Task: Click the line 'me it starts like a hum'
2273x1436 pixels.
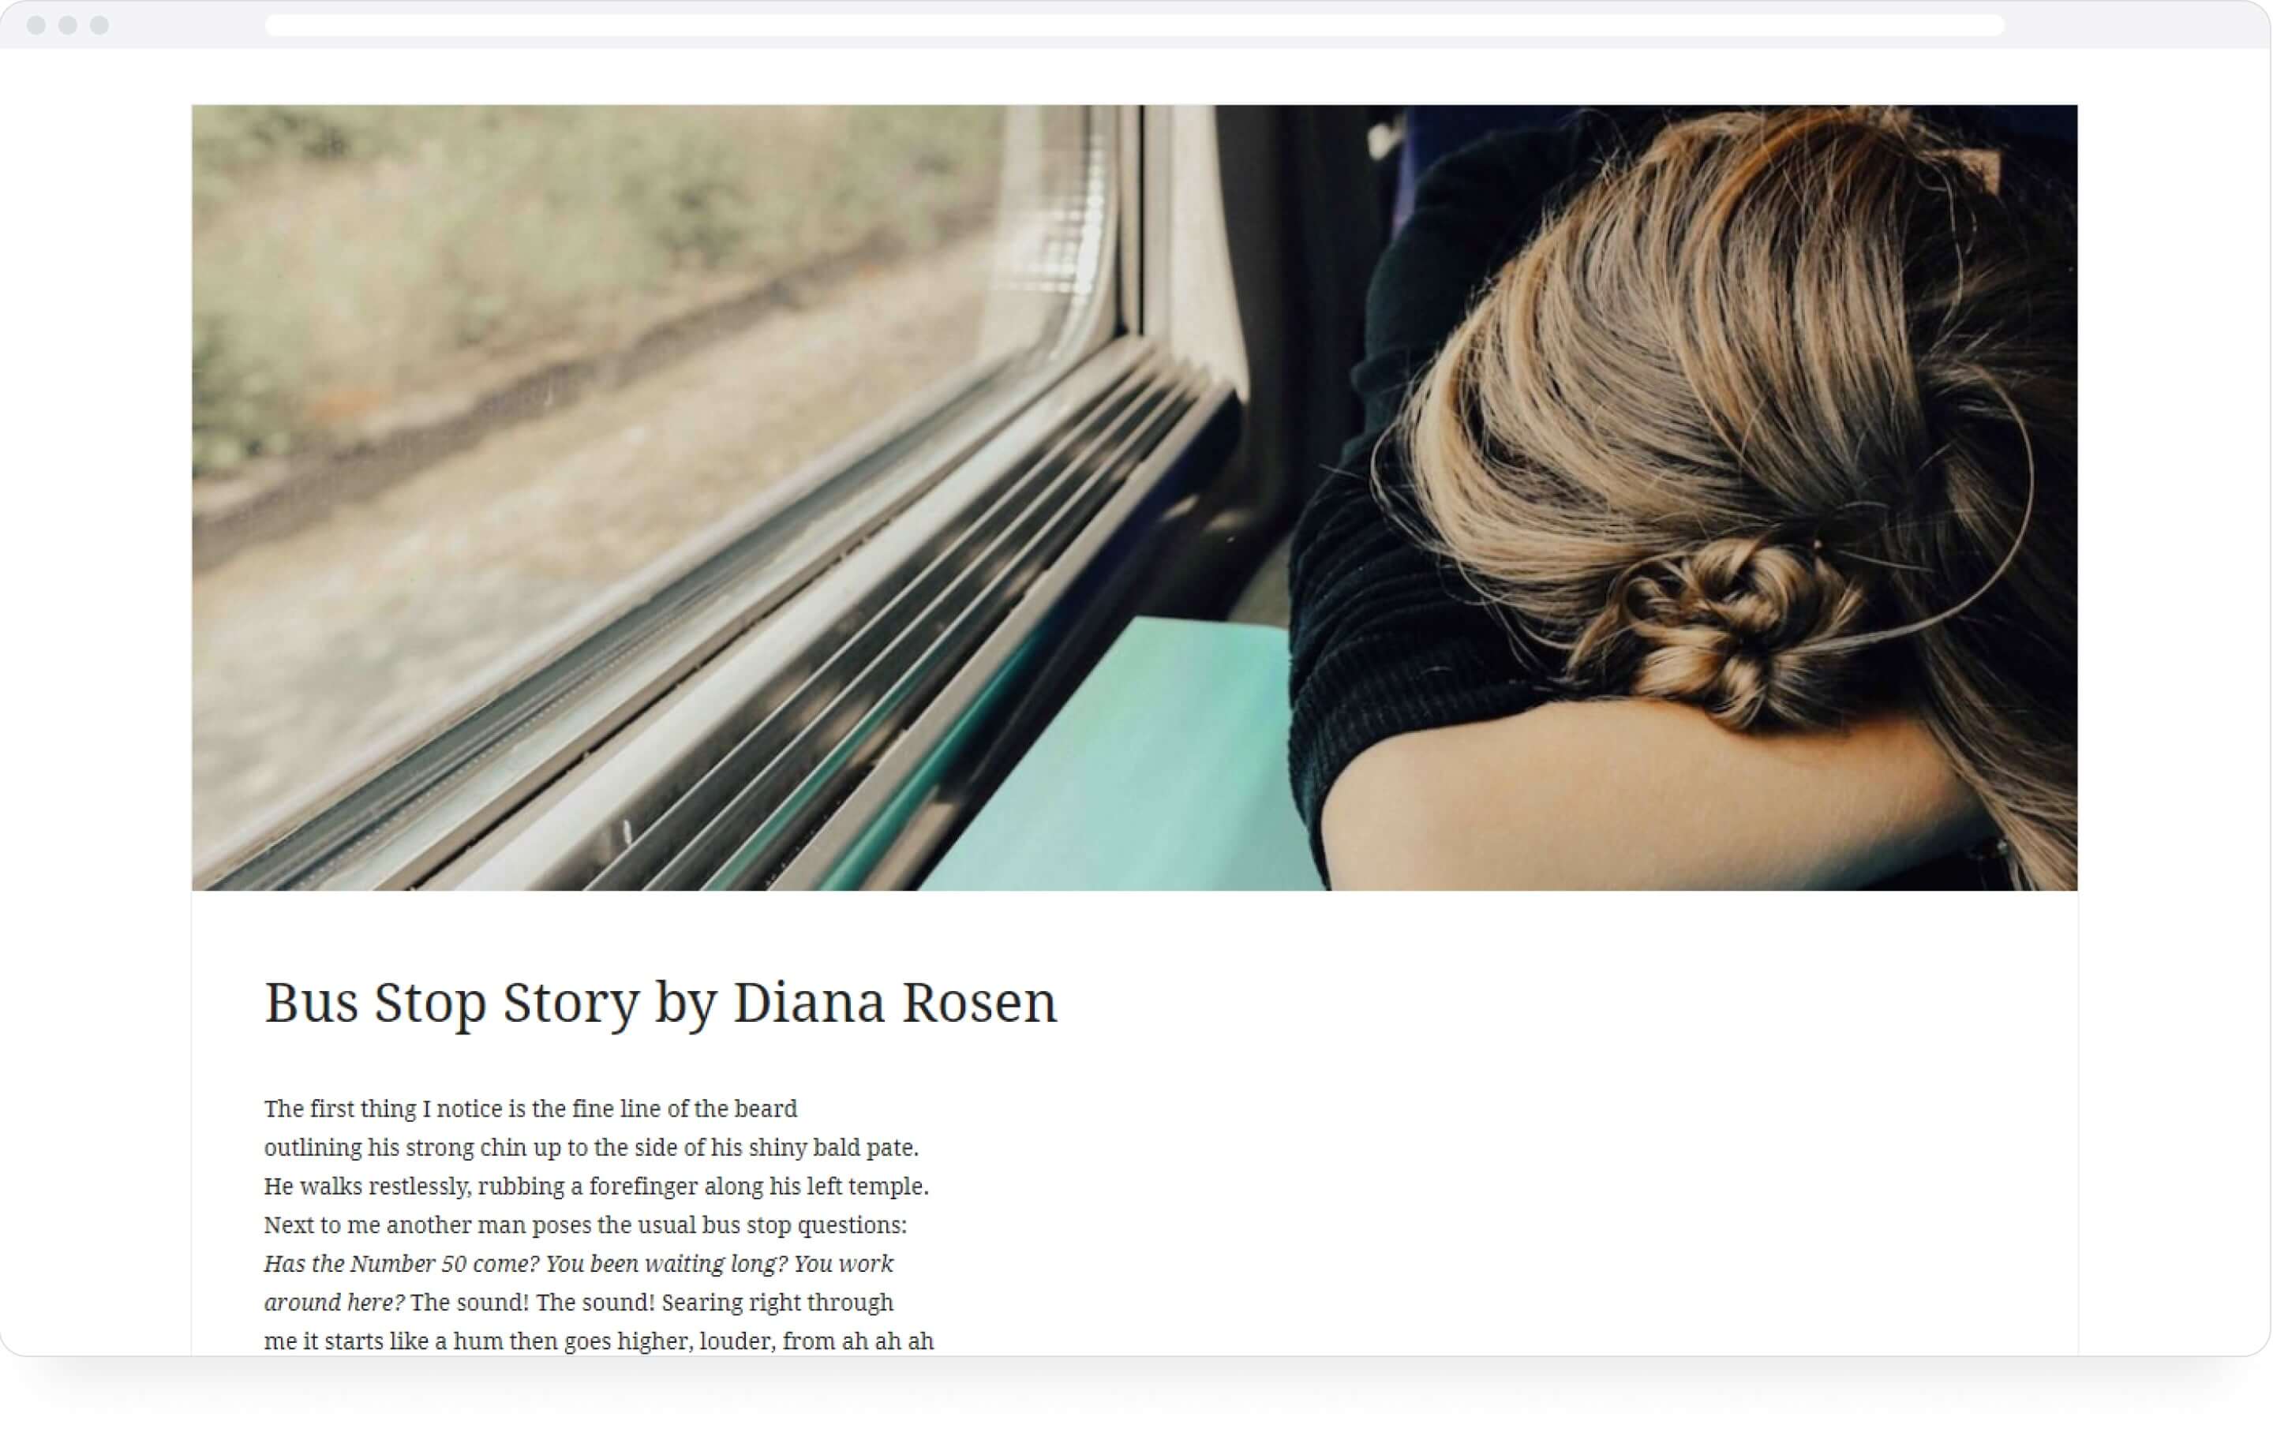Action: click(x=598, y=1341)
